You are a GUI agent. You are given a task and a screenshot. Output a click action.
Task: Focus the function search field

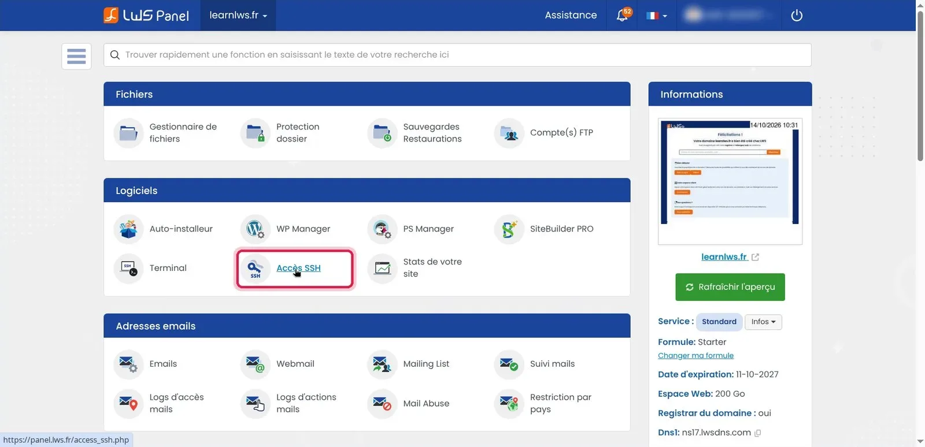[457, 55]
